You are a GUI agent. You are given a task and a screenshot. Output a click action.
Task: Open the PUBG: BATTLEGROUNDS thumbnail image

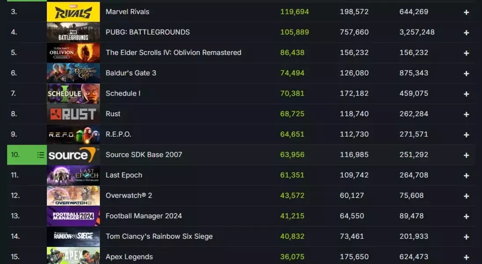pos(73,32)
